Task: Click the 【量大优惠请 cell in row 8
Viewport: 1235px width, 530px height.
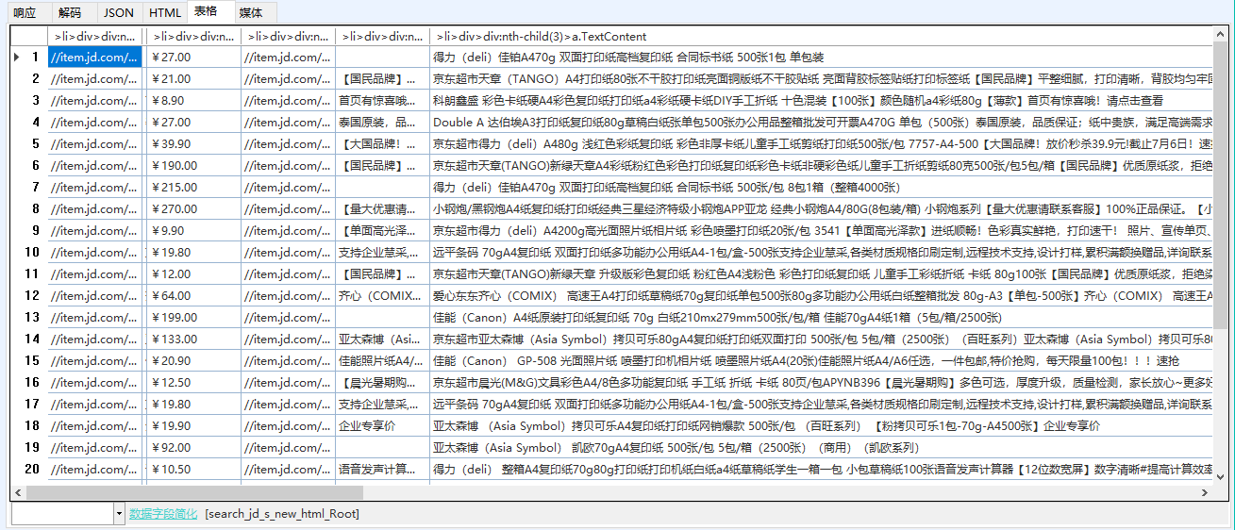Action: point(381,209)
